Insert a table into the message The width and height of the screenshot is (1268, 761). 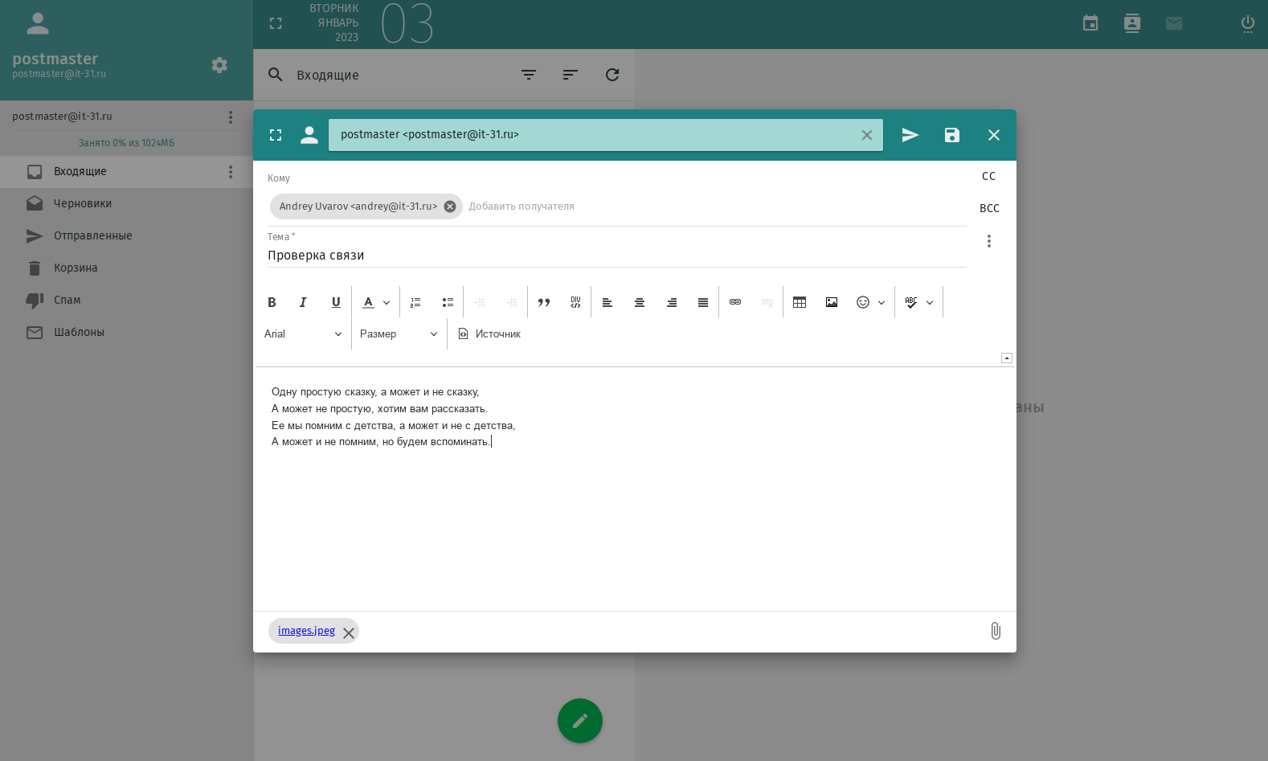tap(800, 302)
